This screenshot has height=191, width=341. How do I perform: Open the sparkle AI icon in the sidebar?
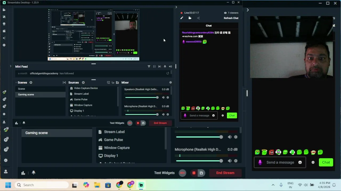click(x=4, y=38)
